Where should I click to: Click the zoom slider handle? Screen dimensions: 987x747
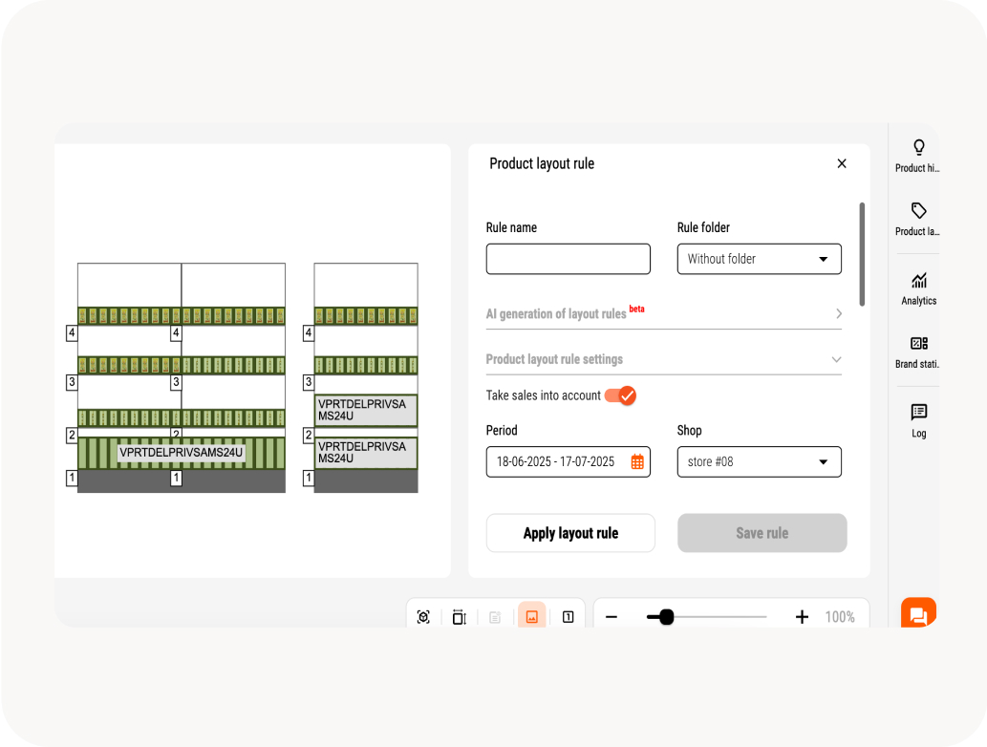pyautogui.click(x=667, y=617)
